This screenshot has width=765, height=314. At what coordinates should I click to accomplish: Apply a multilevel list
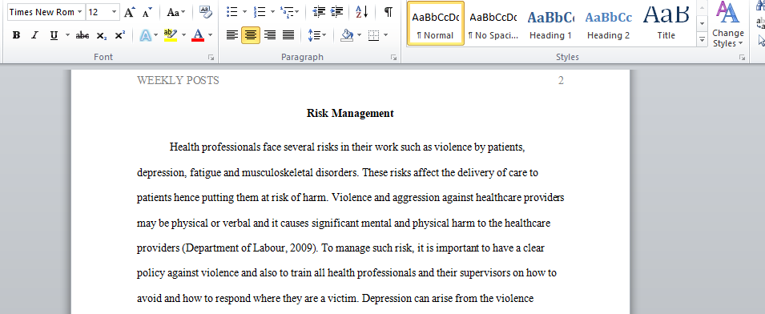pos(287,12)
